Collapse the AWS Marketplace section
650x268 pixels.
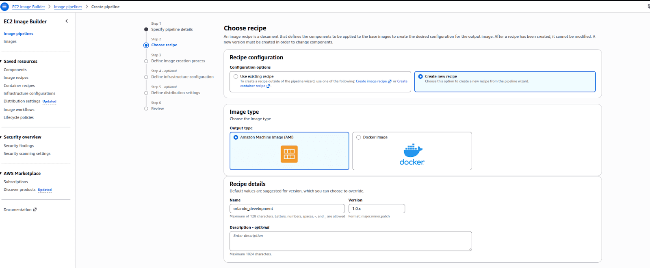point(1,173)
